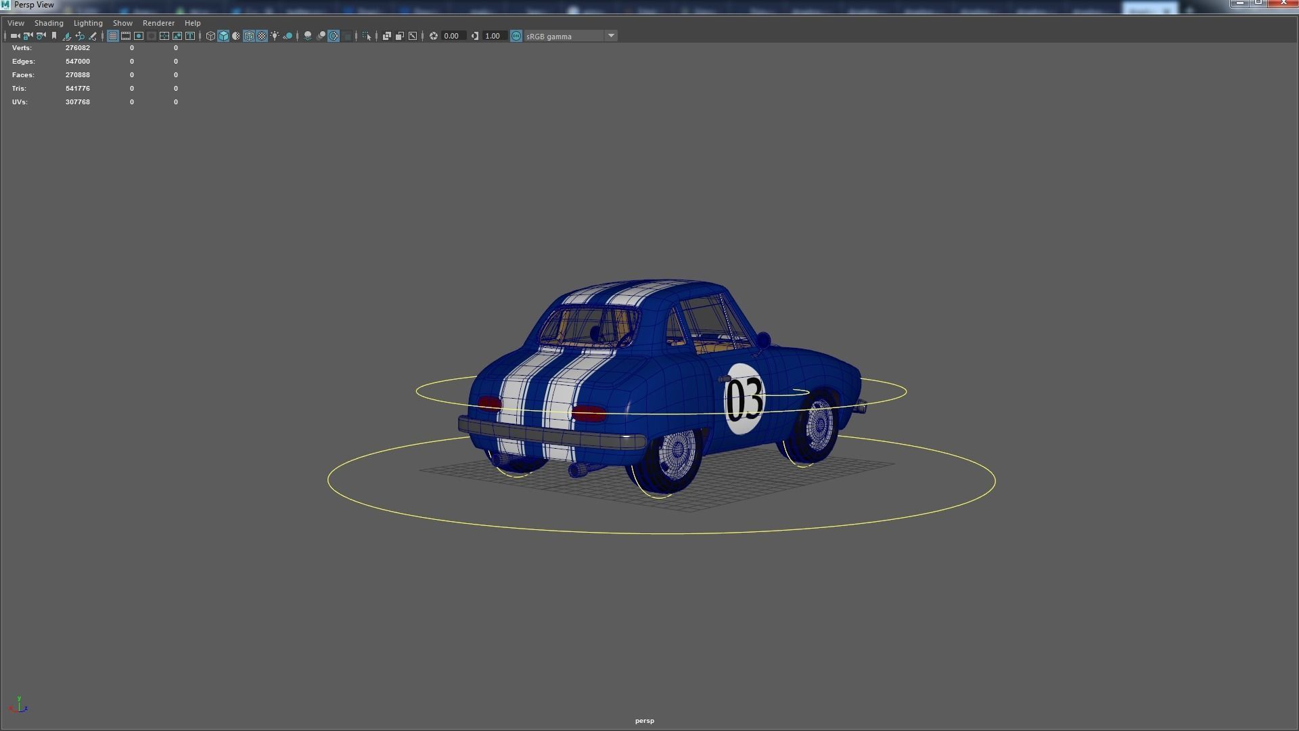Toggle the color management ON button
The width and height of the screenshot is (1299, 731).
(516, 36)
